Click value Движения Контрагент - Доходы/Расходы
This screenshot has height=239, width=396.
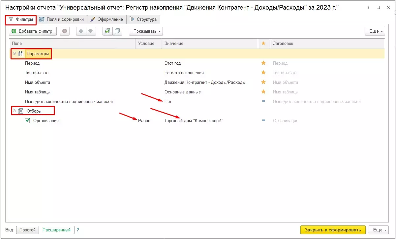[205, 82]
